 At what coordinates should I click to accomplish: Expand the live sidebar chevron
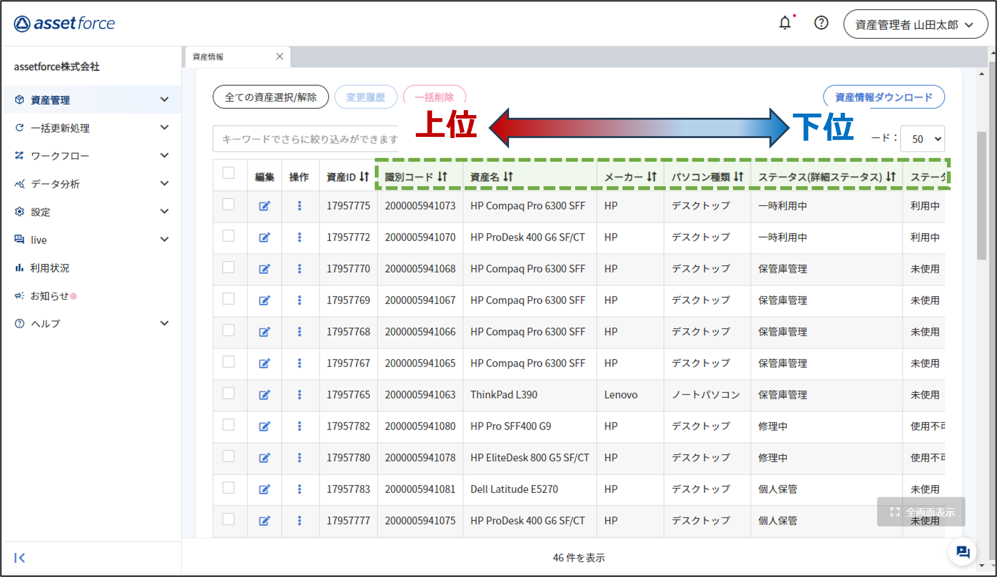pyautogui.click(x=164, y=239)
